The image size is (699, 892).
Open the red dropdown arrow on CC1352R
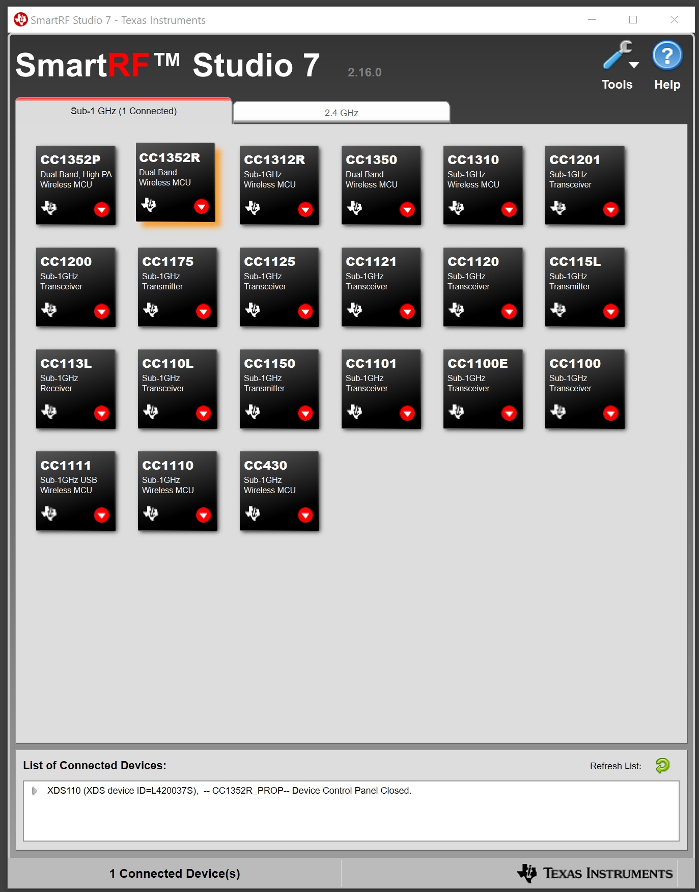pyautogui.click(x=202, y=206)
